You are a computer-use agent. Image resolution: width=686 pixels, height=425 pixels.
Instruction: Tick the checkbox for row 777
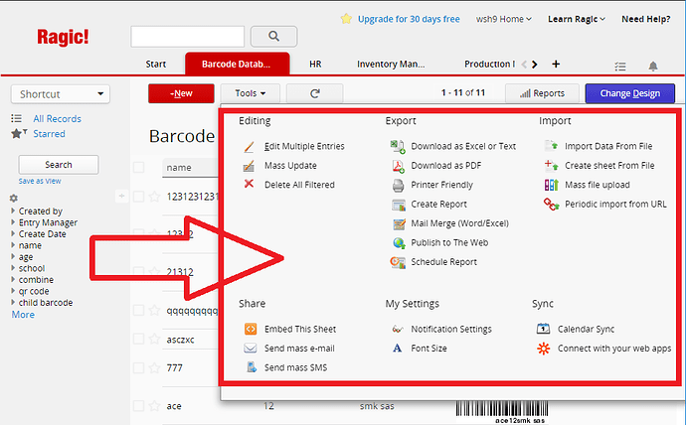click(138, 367)
